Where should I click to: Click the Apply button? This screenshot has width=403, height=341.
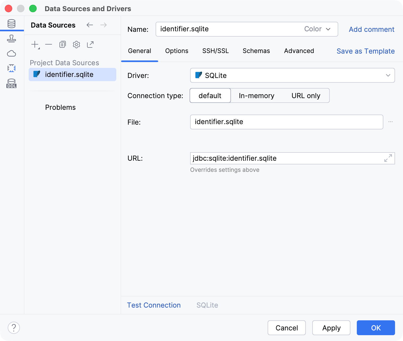331,328
